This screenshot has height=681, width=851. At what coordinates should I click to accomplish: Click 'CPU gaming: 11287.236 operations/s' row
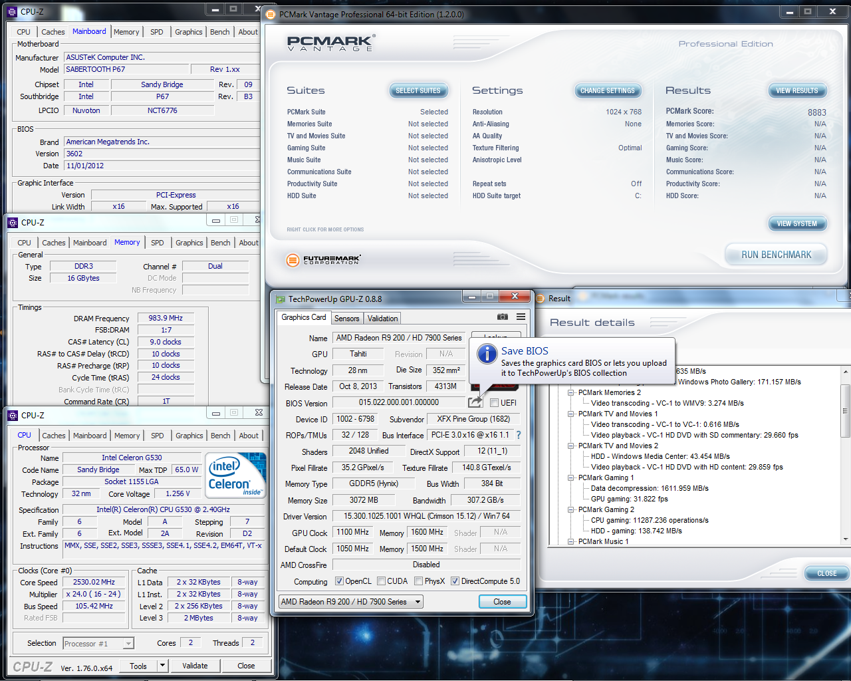[x=650, y=520]
